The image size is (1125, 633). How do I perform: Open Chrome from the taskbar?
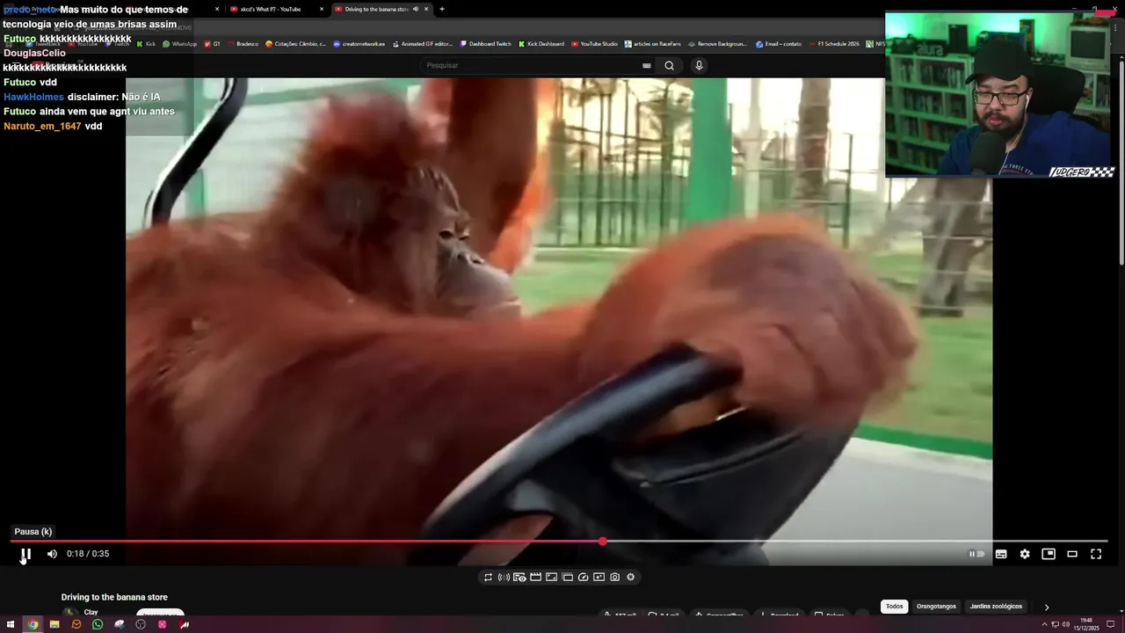[33, 625]
